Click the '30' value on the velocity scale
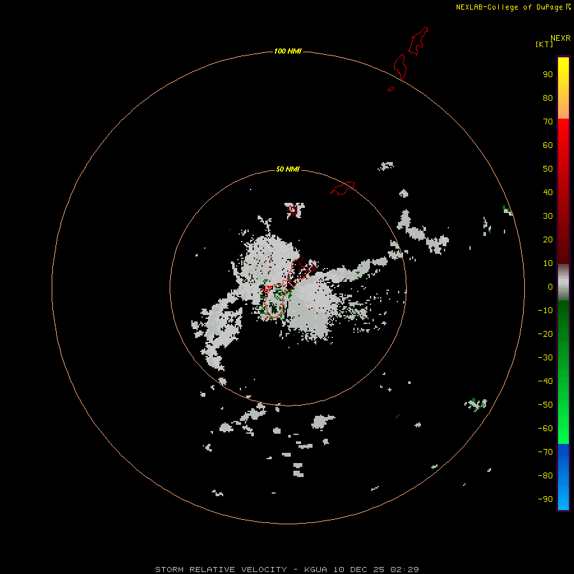Viewport: 574px width, 574px height. (x=548, y=216)
